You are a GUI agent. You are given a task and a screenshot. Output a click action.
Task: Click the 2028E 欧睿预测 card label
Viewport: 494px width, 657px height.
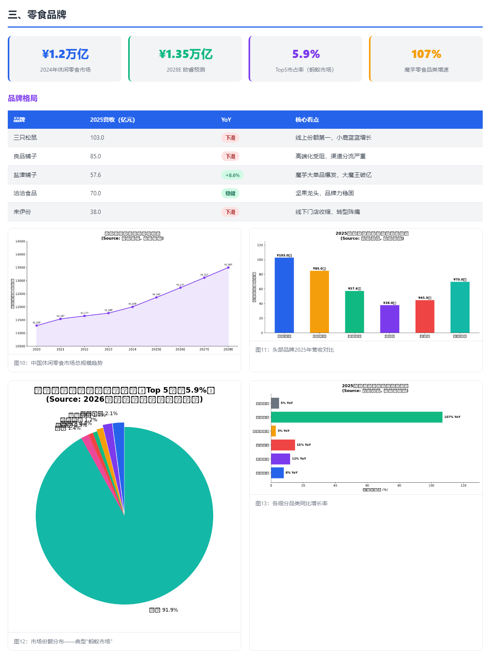click(186, 70)
